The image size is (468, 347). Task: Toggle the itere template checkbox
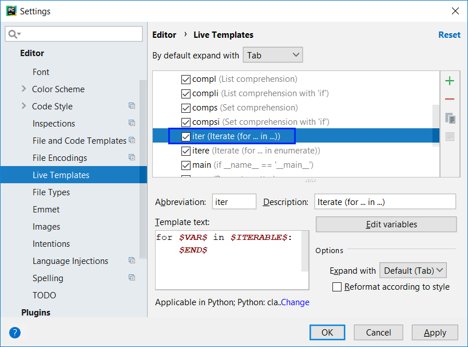point(186,151)
